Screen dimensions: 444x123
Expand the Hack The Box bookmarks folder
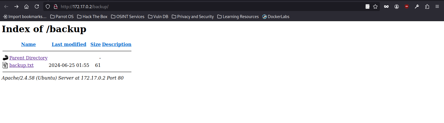pyautogui.click(x=92, y=17)
